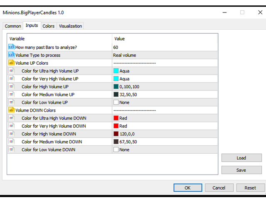Select the 'How many past Bars to analyze?' label
Viewport: 266px width, 200px height.
46,47
